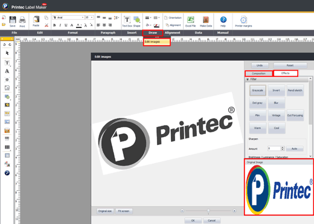Click the sunflower picture tool in sidebar
This screenshot has height=224, width=314.
click(7, 105)
